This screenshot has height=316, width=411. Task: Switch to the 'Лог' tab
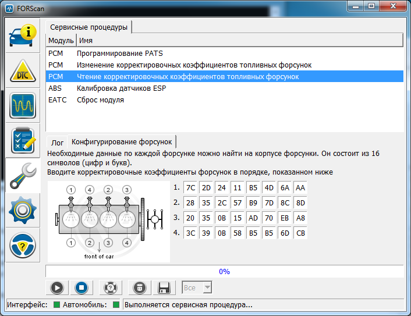57,143
